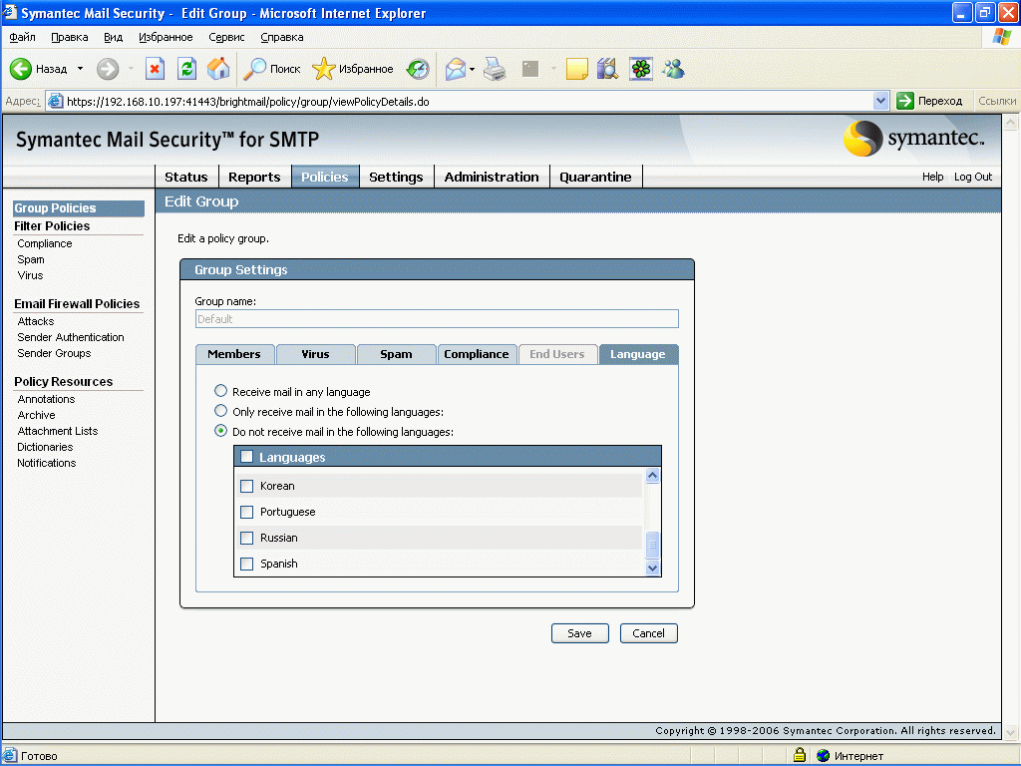The image size is (1021, 766).
Task: Switch to the Status tab
Action: pos(186,177)
